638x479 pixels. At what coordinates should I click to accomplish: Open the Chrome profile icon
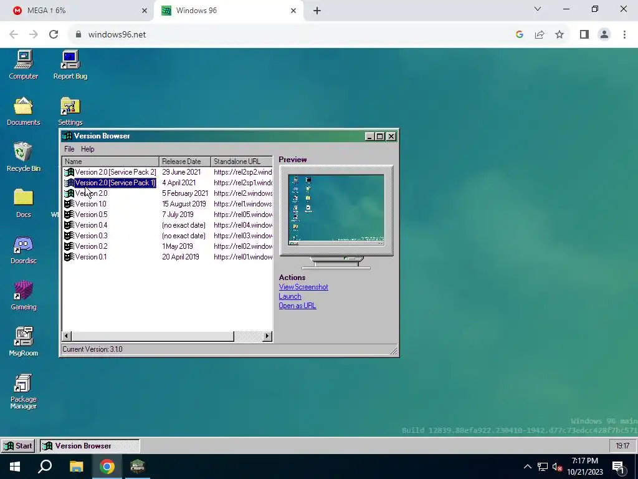tap(604, 34)
